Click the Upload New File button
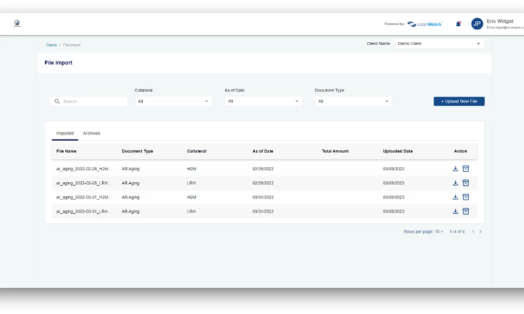The height and width of the screenshot is (314, 524). coord(458,101)
